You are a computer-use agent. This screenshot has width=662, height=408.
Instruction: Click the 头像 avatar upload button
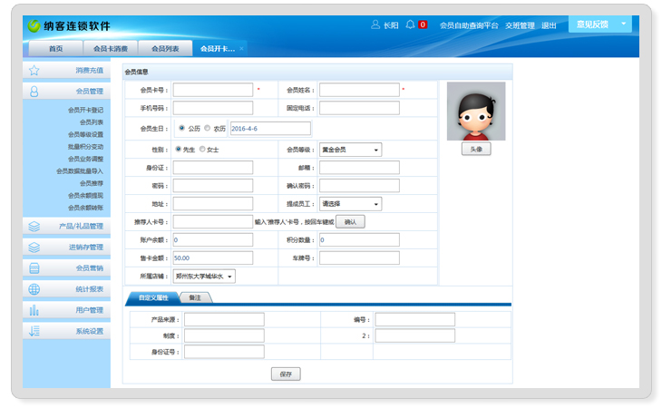pos(476,148)
